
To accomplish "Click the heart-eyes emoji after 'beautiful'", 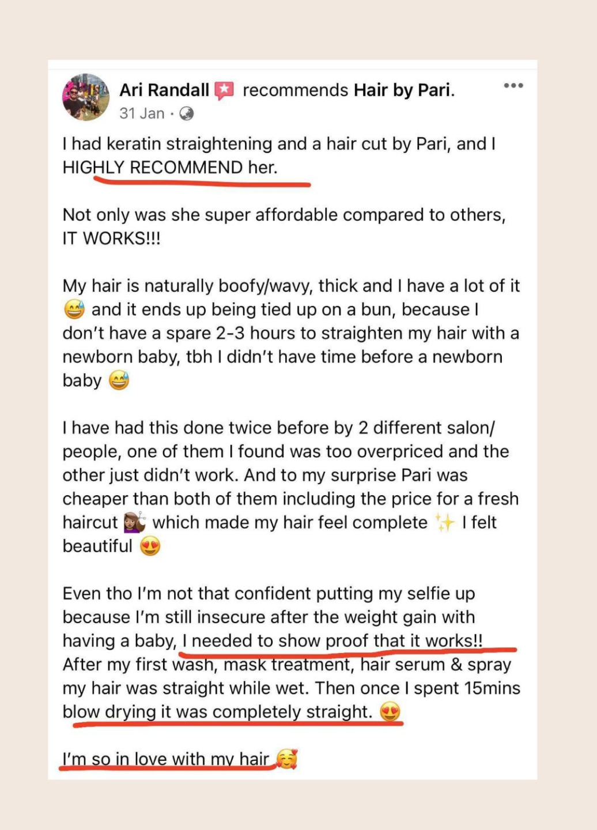I will [150, 546].
